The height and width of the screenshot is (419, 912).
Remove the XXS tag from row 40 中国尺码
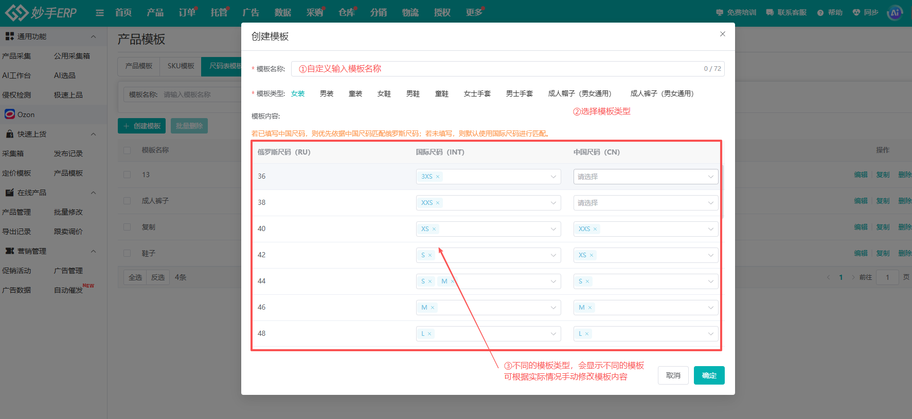(595, 229)
